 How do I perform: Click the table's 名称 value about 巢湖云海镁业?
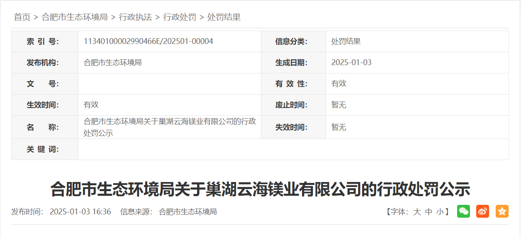(170, 127)
